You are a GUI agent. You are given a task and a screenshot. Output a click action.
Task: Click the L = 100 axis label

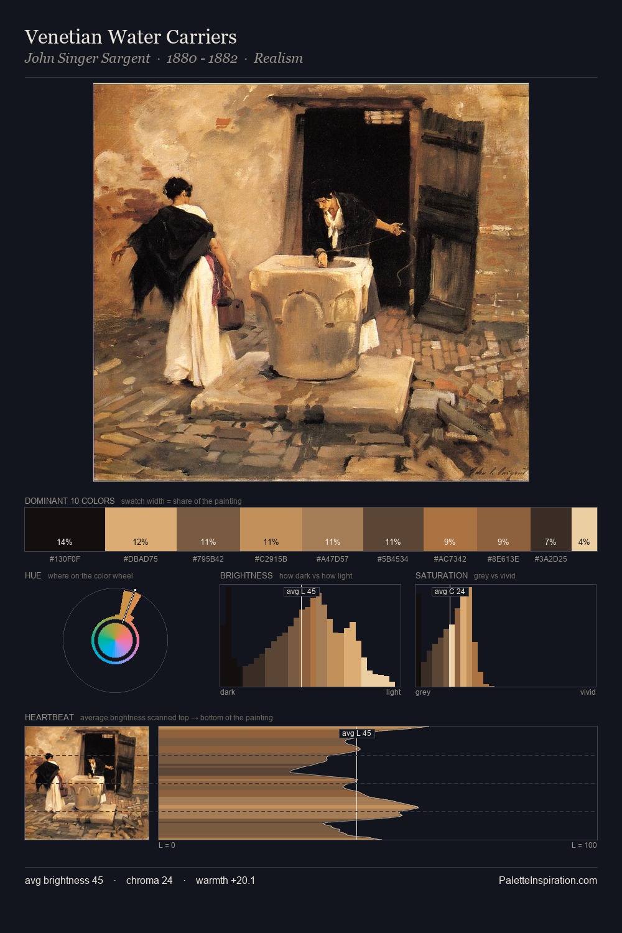point(584,845)
